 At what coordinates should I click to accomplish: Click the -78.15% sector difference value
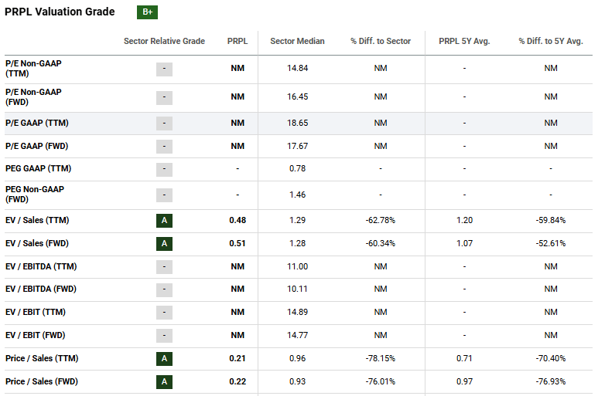pyautogui.click(x=380, y=359)
